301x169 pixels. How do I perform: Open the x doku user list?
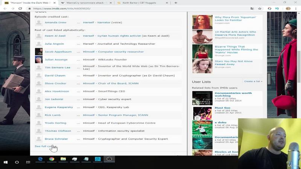tap(220, 122)
